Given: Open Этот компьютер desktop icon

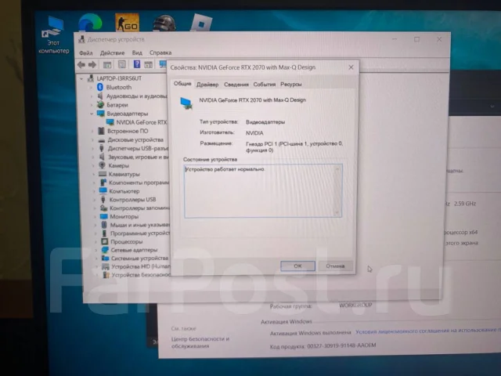Looking at the screenshot, I should (x=54, y=36).
